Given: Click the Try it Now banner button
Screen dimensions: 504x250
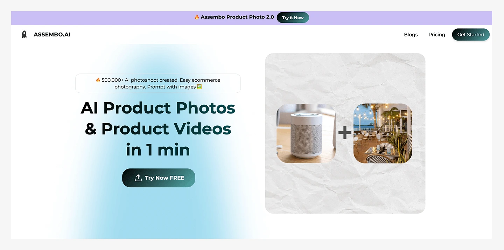Looking at the screenshot, I should (293, 18).
